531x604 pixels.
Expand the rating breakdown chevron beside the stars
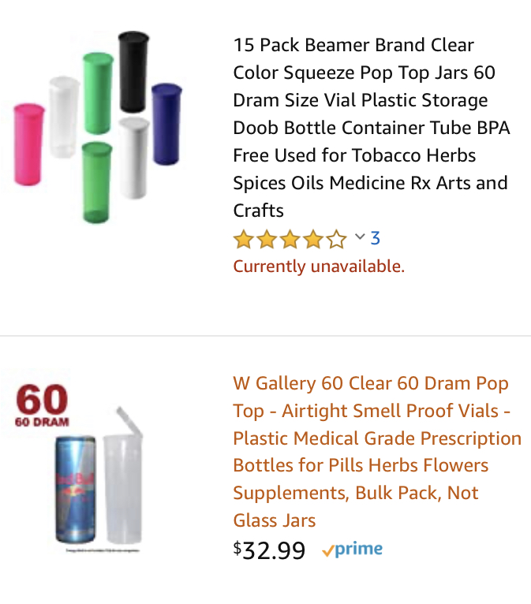[x=360, y=237]
